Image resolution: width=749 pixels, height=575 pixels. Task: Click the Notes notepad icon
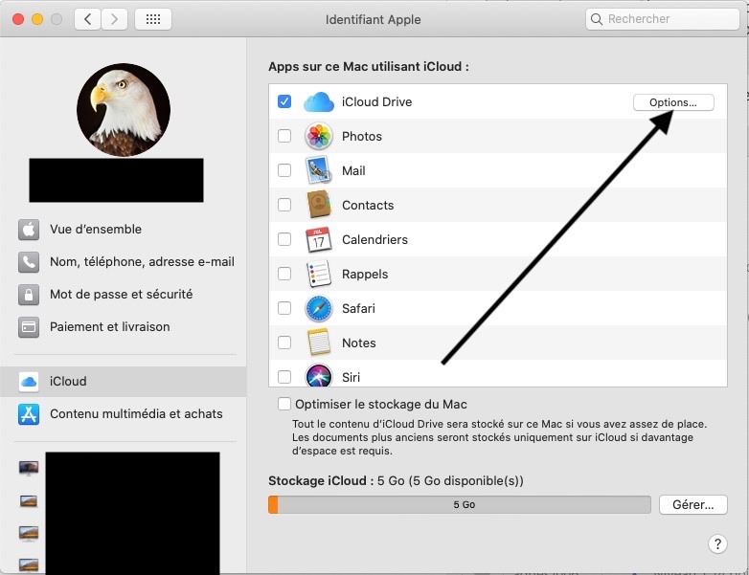point(319,343)
